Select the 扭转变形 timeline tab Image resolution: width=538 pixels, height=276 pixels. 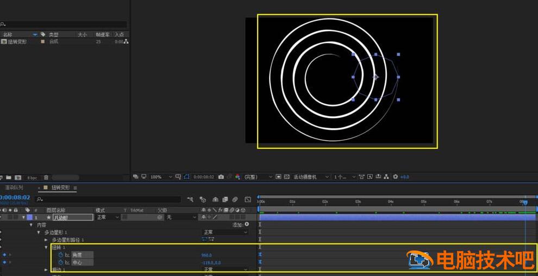[60, 187]
